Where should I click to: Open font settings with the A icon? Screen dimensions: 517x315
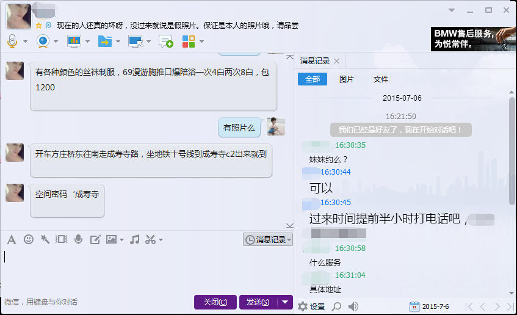[11, 240]
